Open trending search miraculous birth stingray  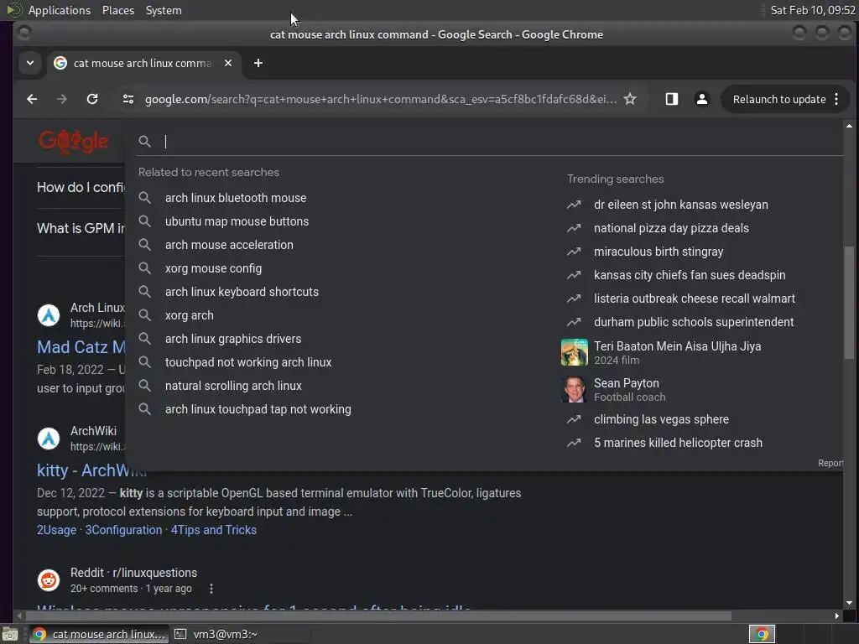[659, 252]
